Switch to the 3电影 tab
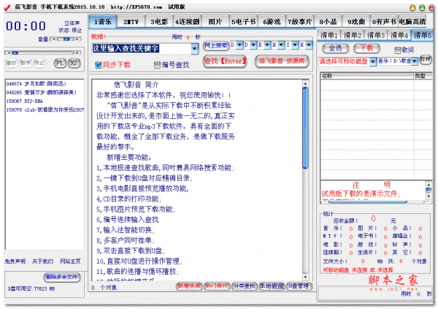 pyautogui.click(x=159, y=22)
